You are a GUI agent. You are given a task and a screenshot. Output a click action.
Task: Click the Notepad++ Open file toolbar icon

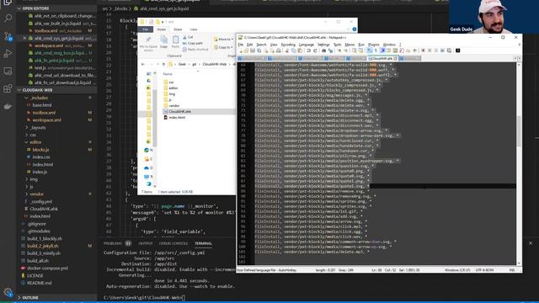point(246,50)
